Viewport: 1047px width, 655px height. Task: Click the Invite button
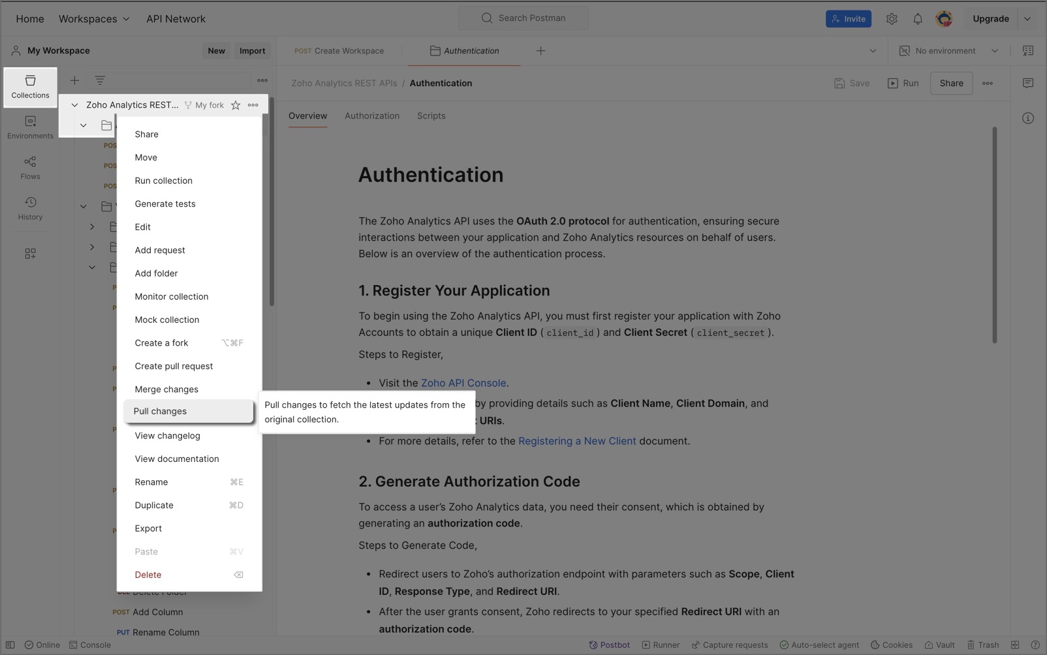[848, 19]
